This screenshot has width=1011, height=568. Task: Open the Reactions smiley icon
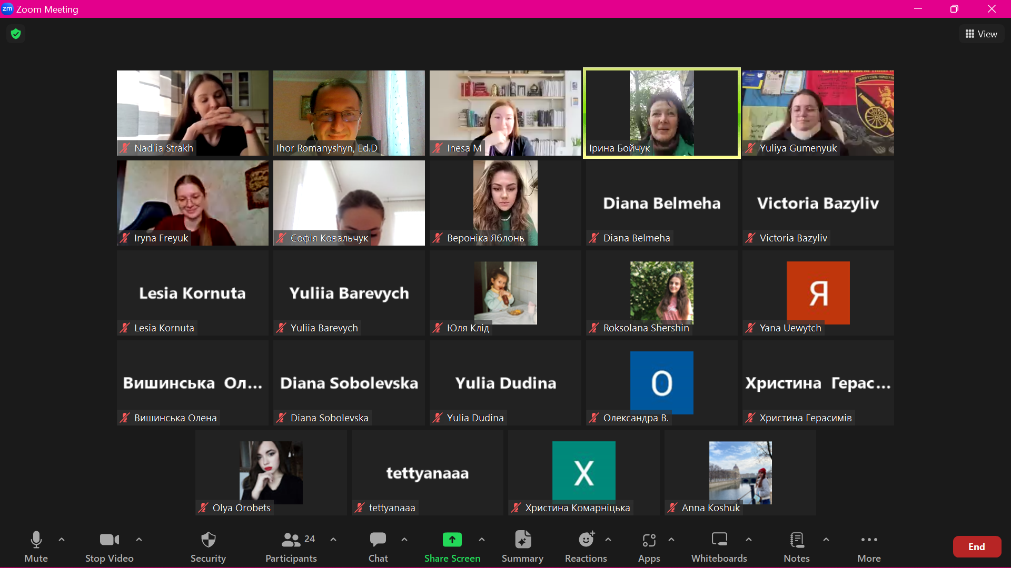click(586, 540)
